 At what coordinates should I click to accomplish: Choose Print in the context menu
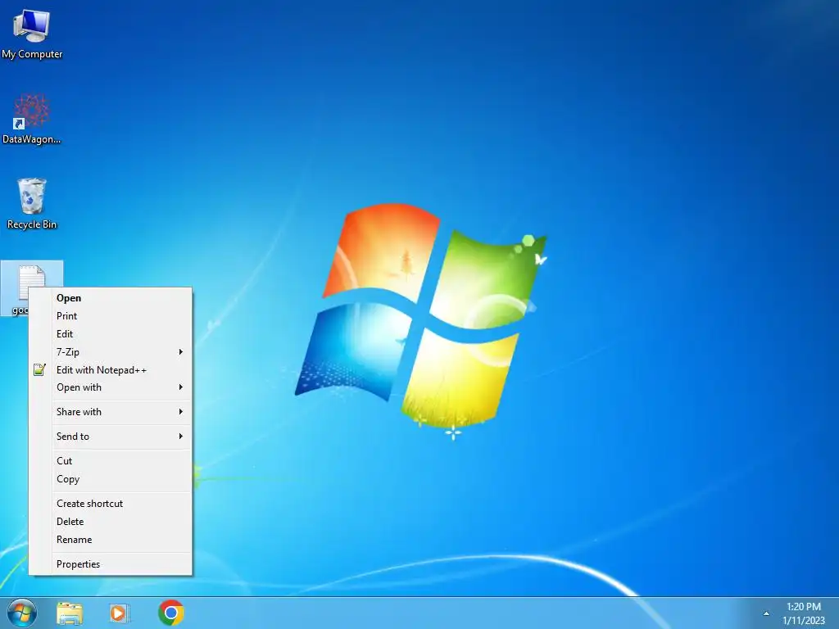[111, 316]
